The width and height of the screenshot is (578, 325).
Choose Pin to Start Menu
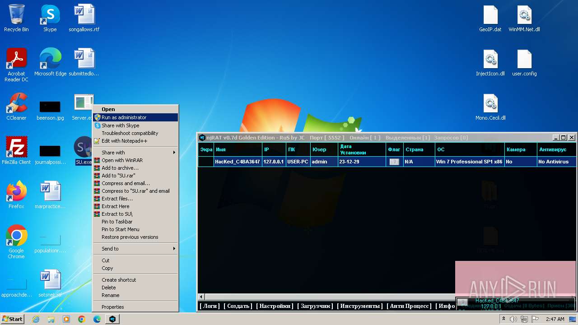tap(135, 229)
